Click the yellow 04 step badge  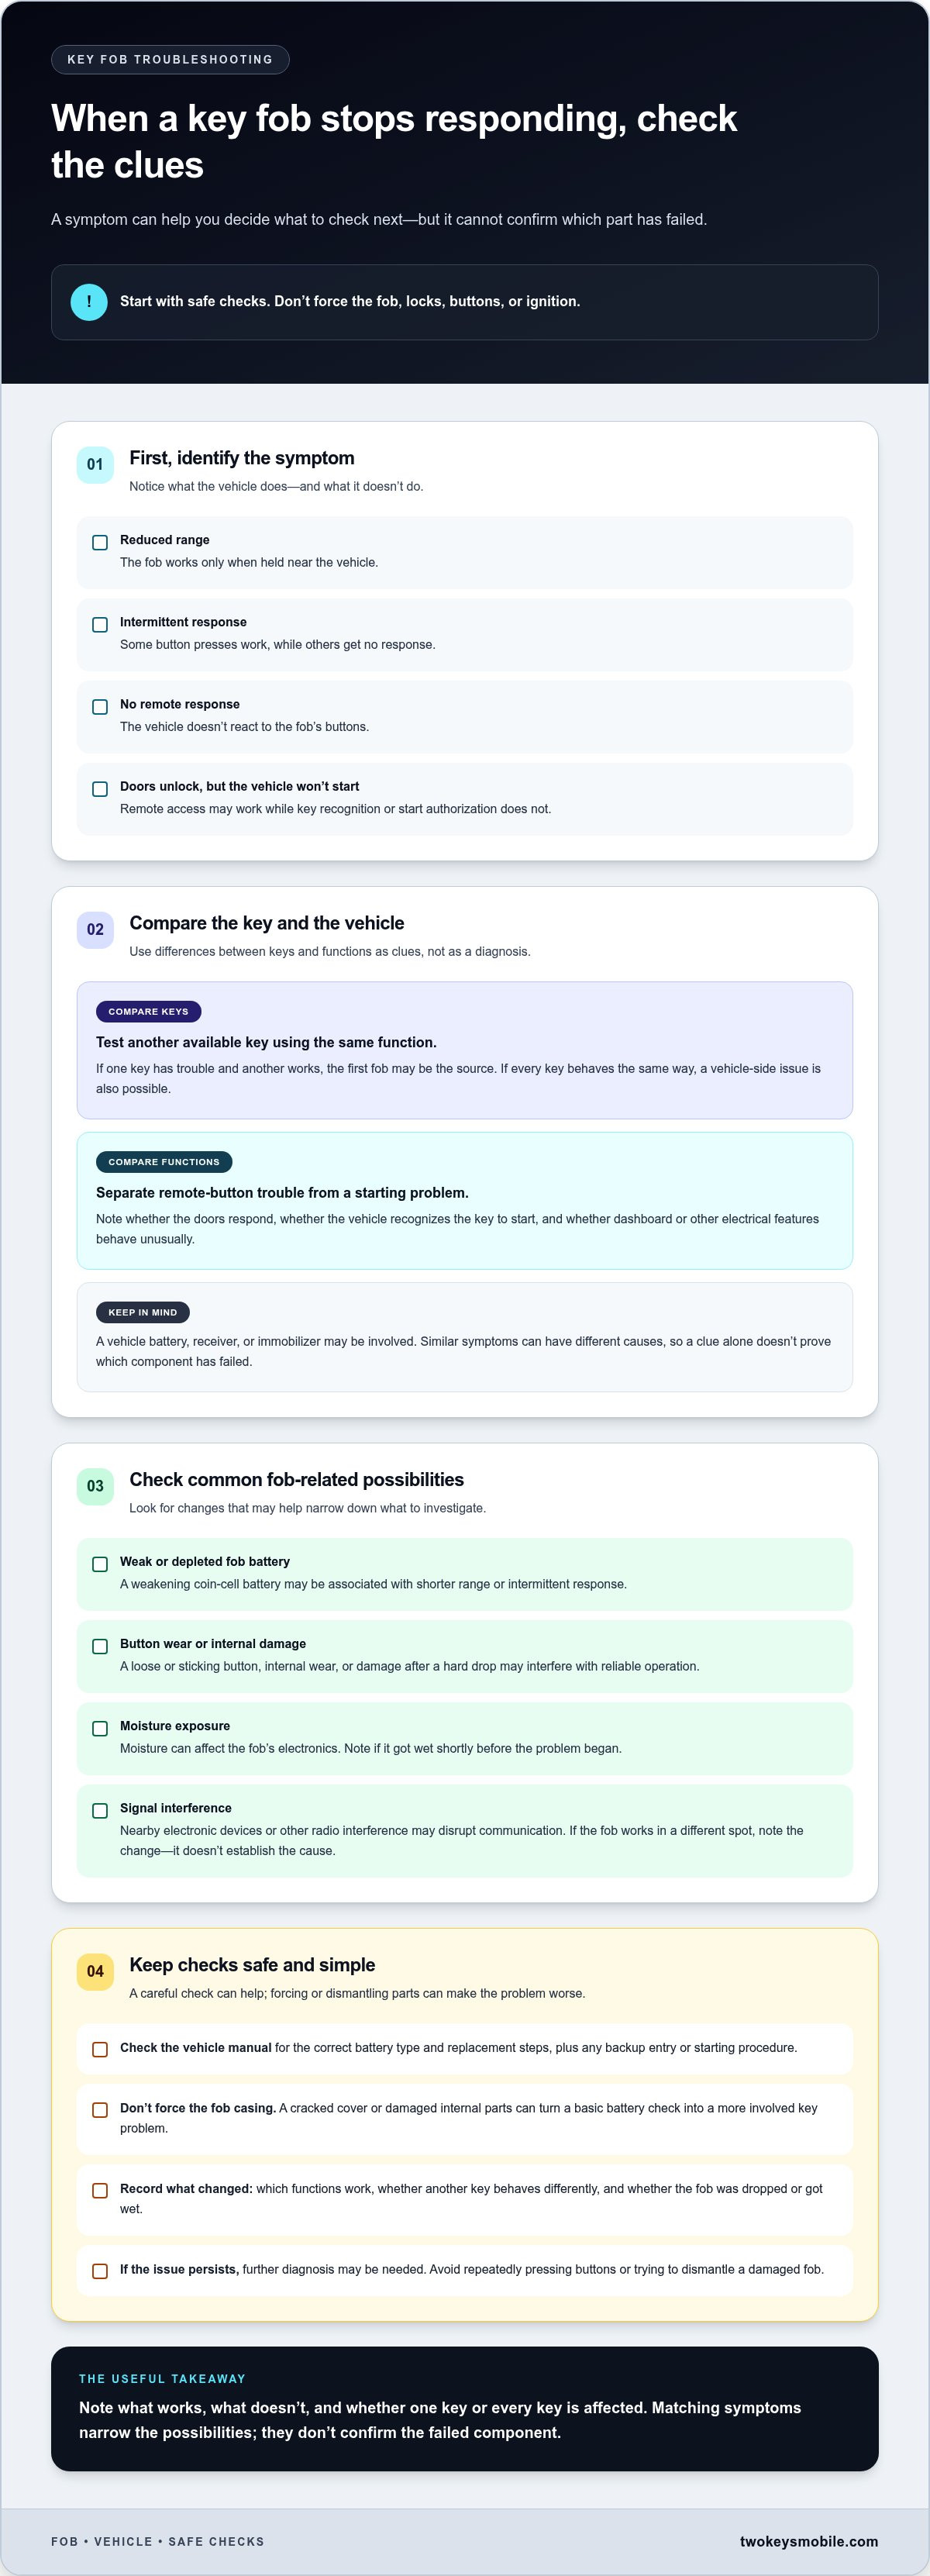pos(95,1972)
